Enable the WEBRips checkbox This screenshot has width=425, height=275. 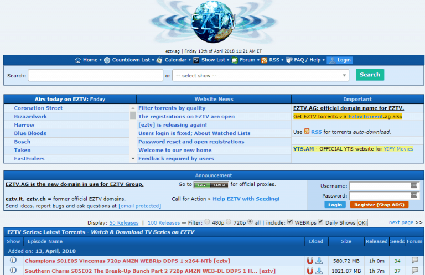coord(291,222)
